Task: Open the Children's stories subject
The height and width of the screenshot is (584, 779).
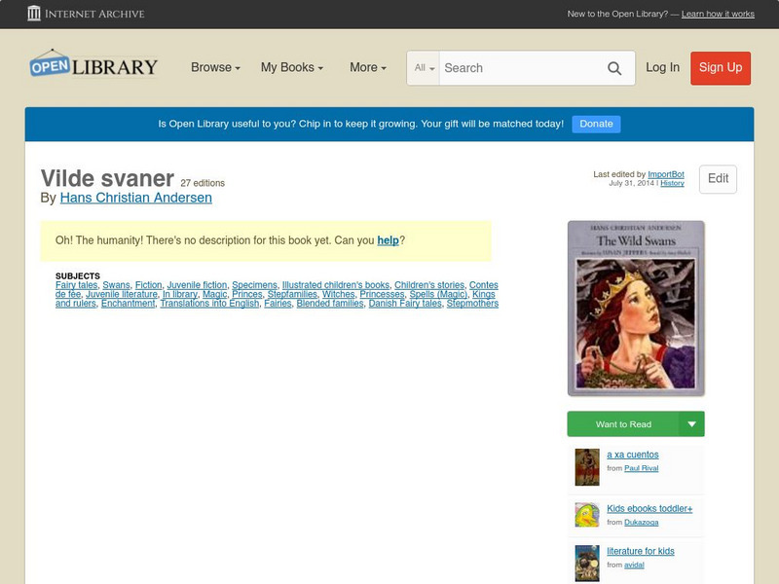Action: pyautogui.click(x=429, y=285)
